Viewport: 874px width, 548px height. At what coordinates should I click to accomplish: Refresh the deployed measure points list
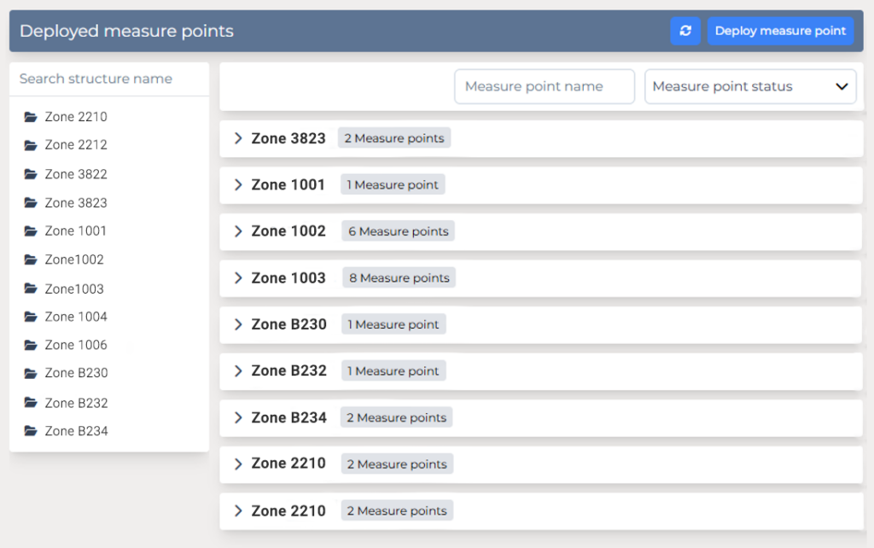(x=685, y=31)
